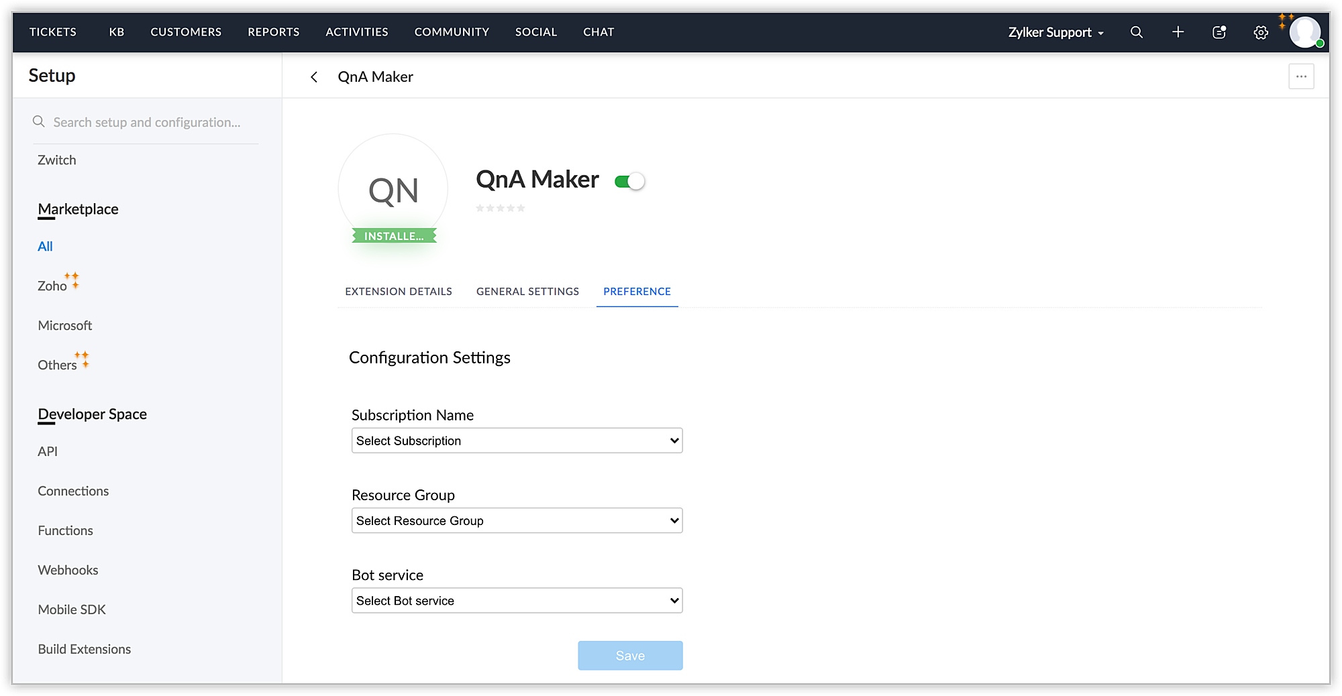
Task: Click the QnA Maker breadcrumb title
Action: [x=375, y=77]
